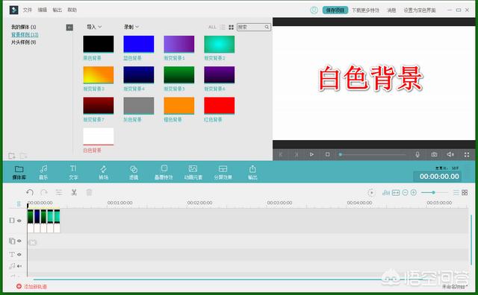Mute the music track
Screen dimensions: 478x295
[x=19, y=266]
